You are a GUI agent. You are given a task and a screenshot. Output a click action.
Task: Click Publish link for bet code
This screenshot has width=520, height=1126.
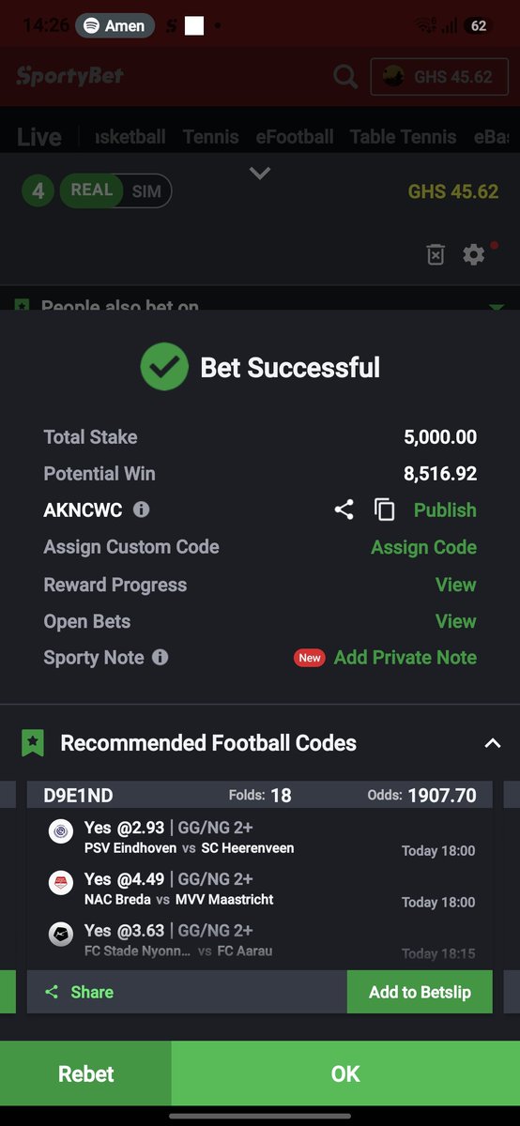click(x=445, y=510)
